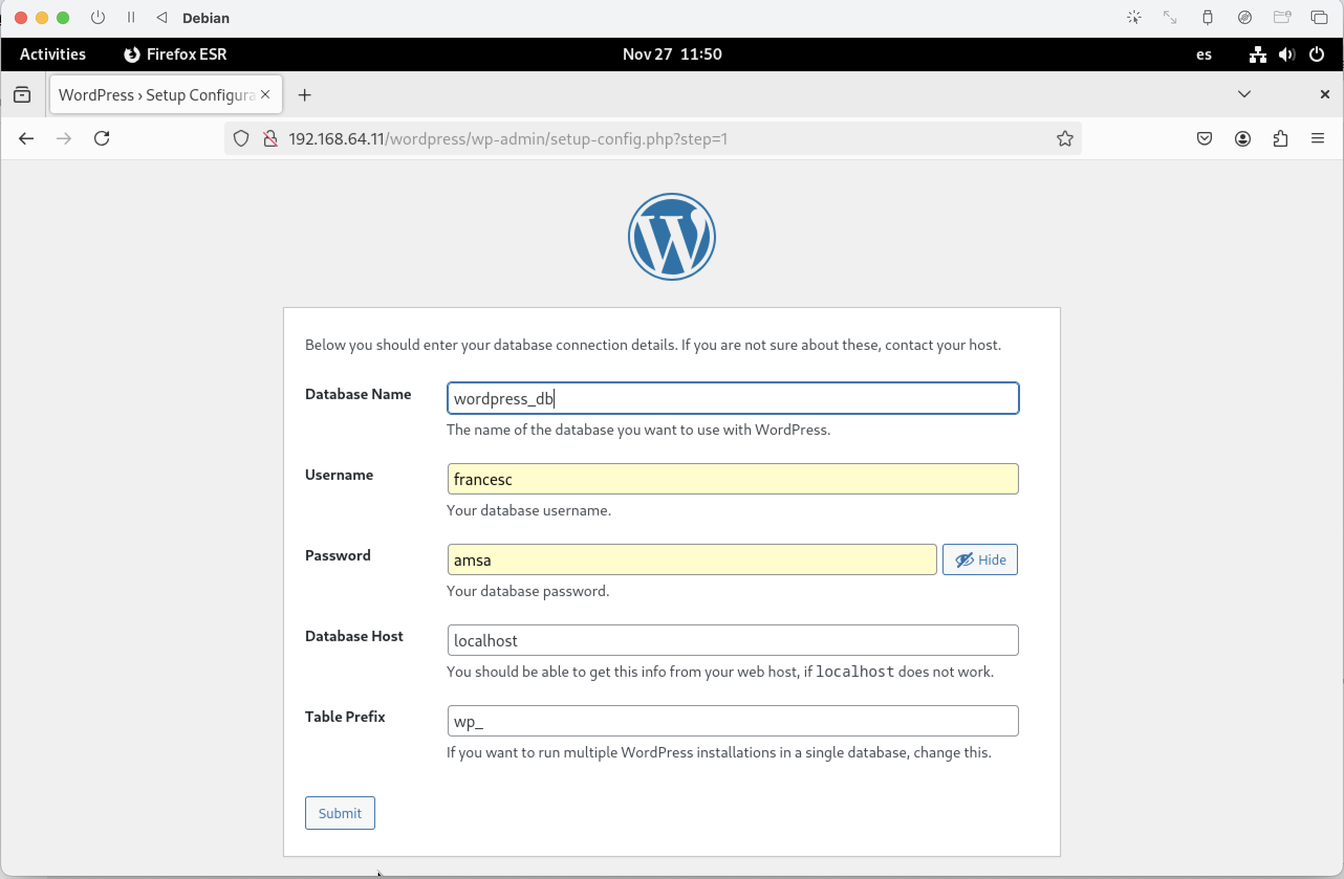Click the WordPress logo
Screen dimensions: 1344x879
click(671, 236)
